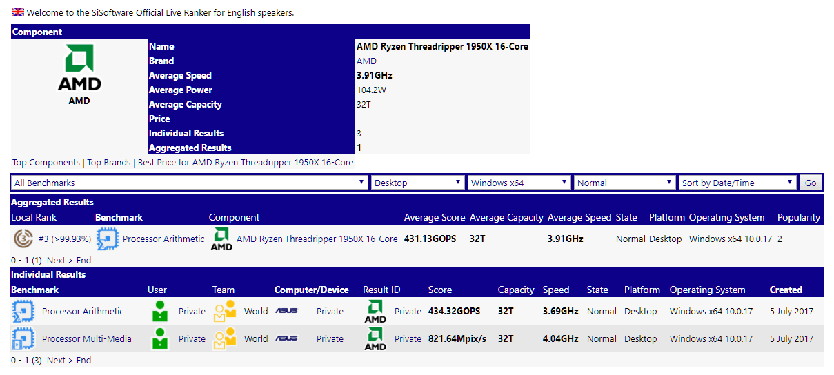Click ASUS logo in Processor Arithmetic row
The height and width of the screenshot is (375, 834).
(286, 312)
